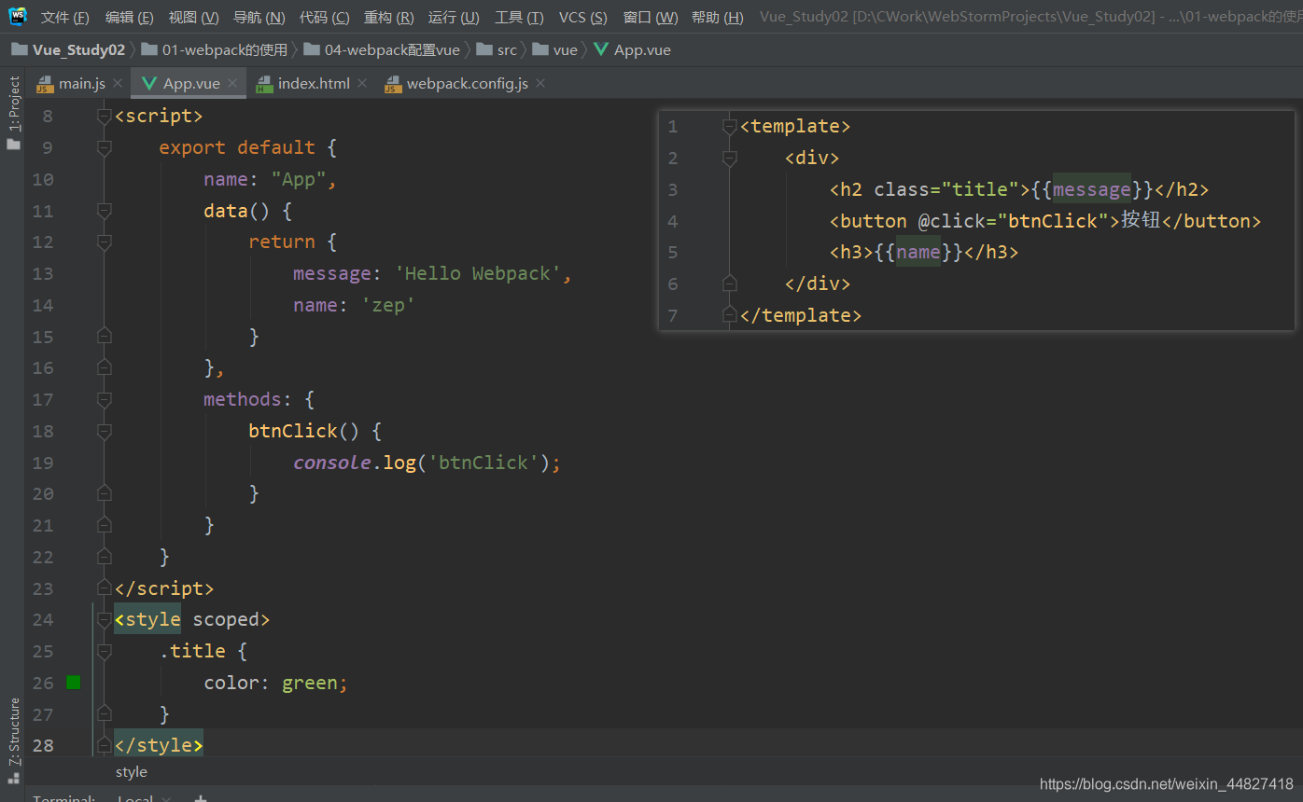1303x802 pixels.
Task: Open the 代码 (C) menu
Action: pyautogui.click(x=324, y=18)
